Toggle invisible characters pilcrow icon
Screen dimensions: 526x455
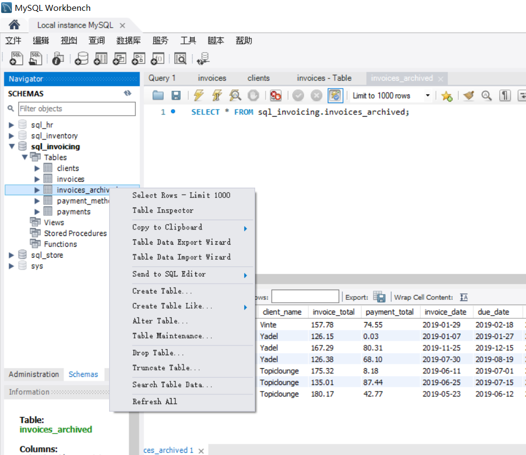(505, 96)
